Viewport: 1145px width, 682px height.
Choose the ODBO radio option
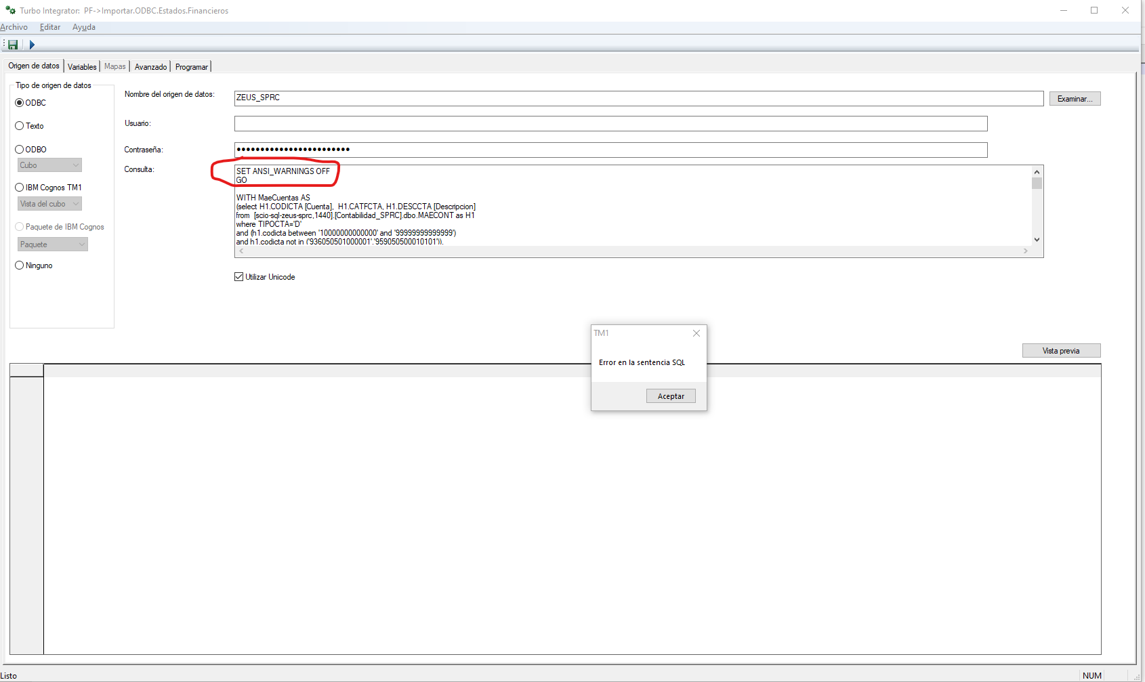pos(20,150)
